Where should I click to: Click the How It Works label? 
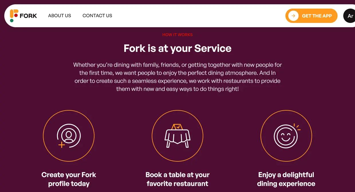click(x=178, y=35)
